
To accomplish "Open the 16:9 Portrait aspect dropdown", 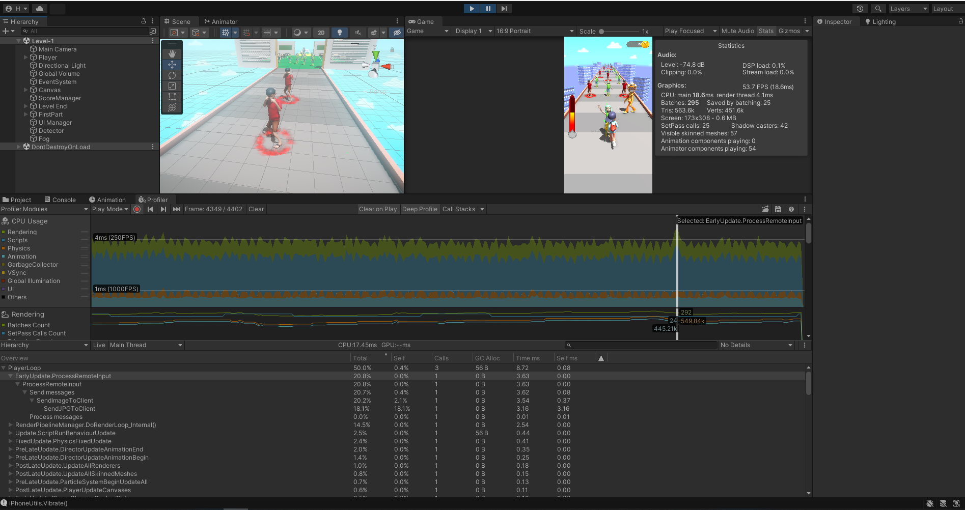I will click(535, 31).
